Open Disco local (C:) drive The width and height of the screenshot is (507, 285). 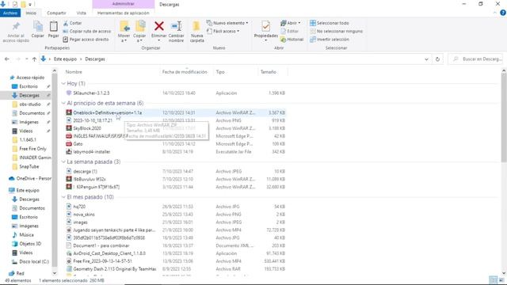pos(30,261)
